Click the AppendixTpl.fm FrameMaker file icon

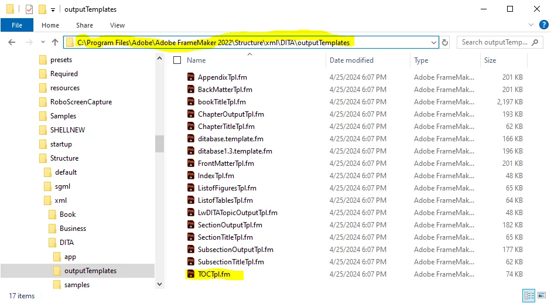(x=191, y=77)
